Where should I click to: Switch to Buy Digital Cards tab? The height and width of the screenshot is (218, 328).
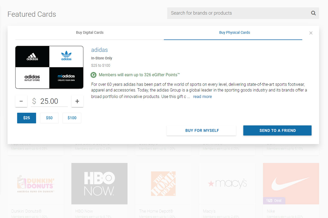point(90,33)
